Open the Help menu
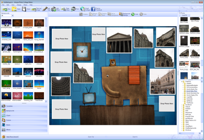Image resolution: width=204 pixels, height=140 pixels. click(x=31, y=5)
